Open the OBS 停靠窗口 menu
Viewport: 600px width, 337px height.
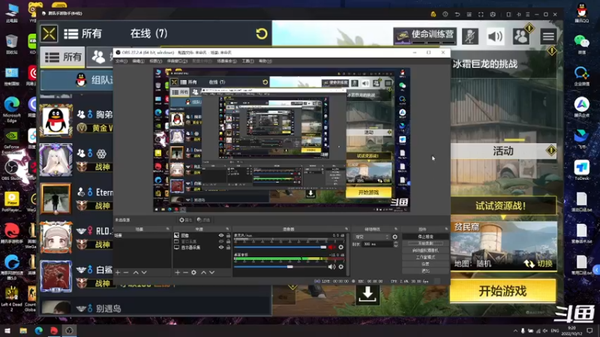point(177,61)
